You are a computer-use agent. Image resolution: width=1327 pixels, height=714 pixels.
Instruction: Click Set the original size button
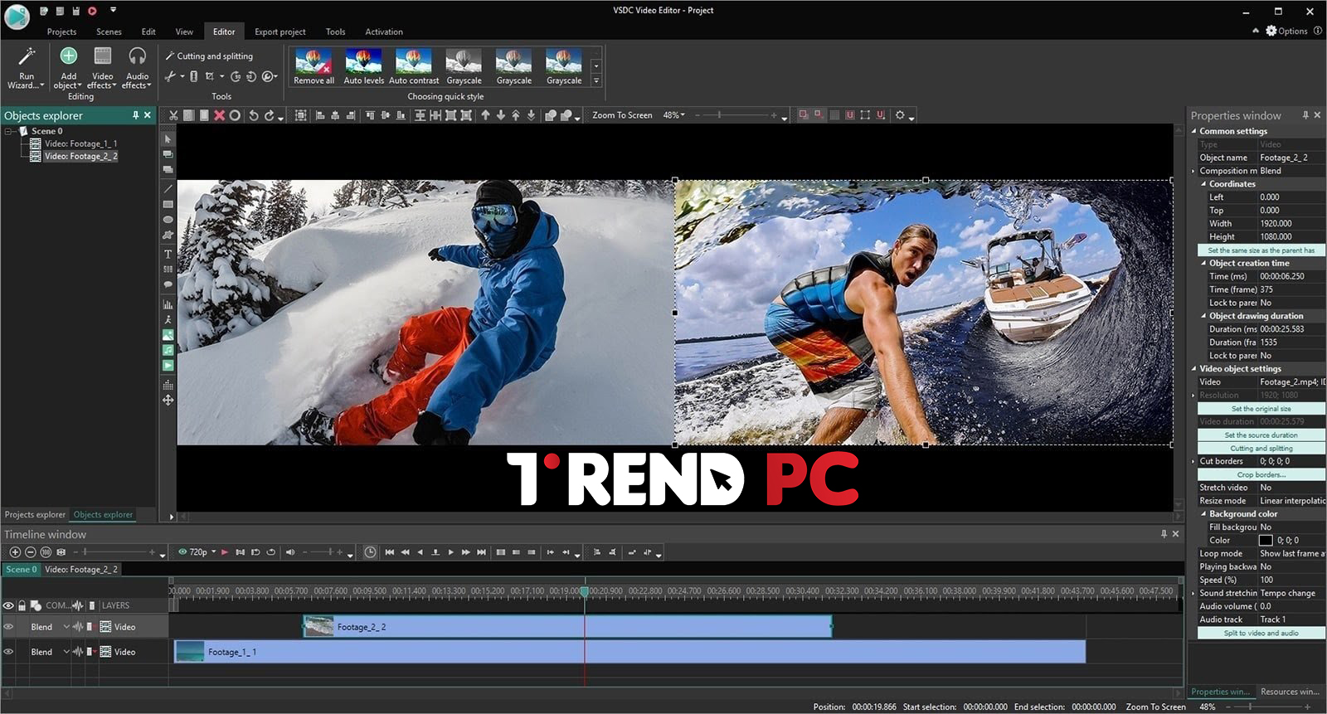[x=1261, y=409]
